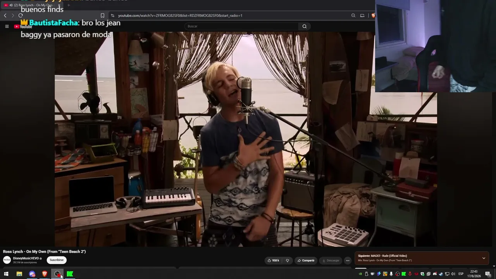Pause the Ross Lynch video player

click(246, 139)
